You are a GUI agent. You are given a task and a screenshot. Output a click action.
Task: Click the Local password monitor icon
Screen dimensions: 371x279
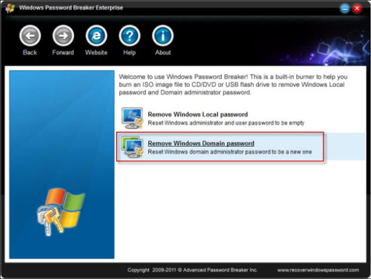click(x=133, y=118)
